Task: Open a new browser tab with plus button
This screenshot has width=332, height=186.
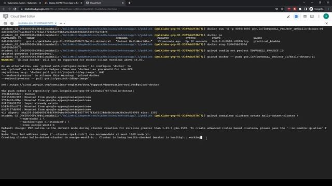Action: click(x=129, y=3)
